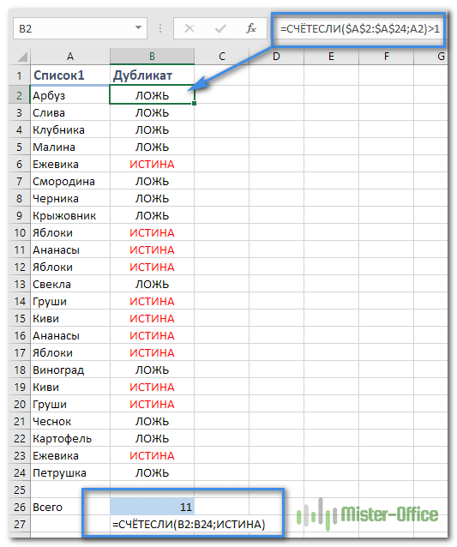Select column D header
The height and width of the screenshot is (547, 457).
pyautogui.click(x=276, y=57)
